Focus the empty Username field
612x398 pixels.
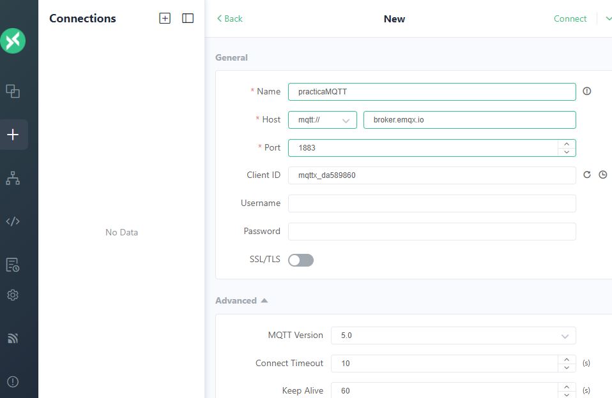(432, 203)
